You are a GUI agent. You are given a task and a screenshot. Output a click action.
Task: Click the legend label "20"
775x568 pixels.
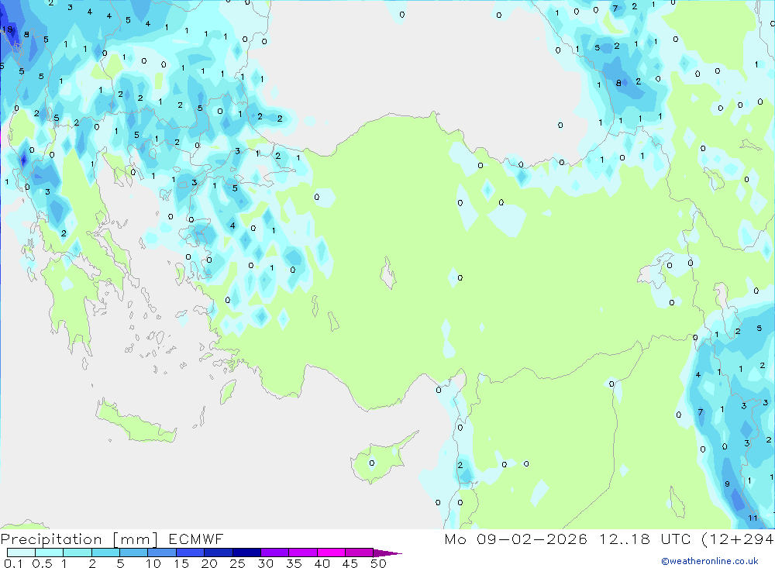pos(209,563)
